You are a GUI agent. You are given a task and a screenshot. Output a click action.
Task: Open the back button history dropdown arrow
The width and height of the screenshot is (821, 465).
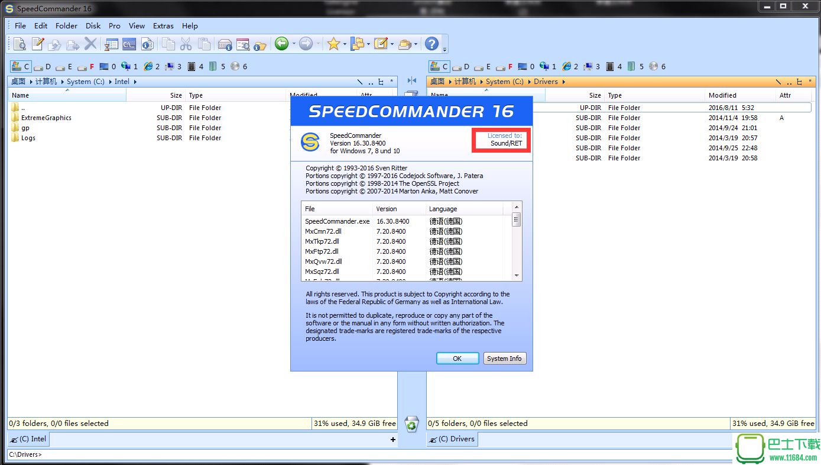coord(294,44)
